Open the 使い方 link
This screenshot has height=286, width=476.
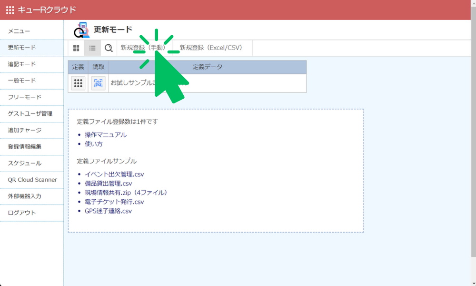[x=94, y=144]
